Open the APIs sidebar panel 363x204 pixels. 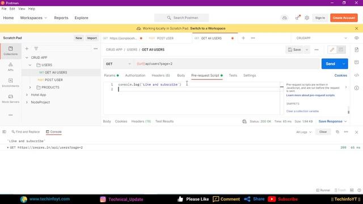coord(11,67)
